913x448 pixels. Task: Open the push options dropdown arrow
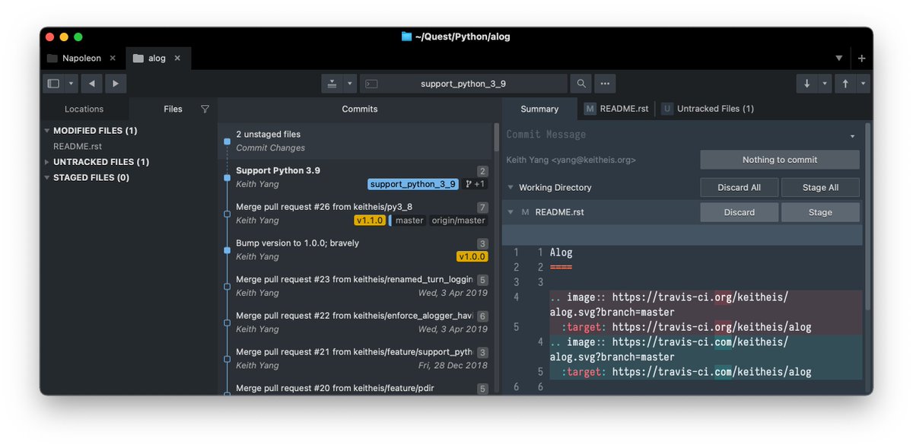pyautogui.click(x=863, y=84)
